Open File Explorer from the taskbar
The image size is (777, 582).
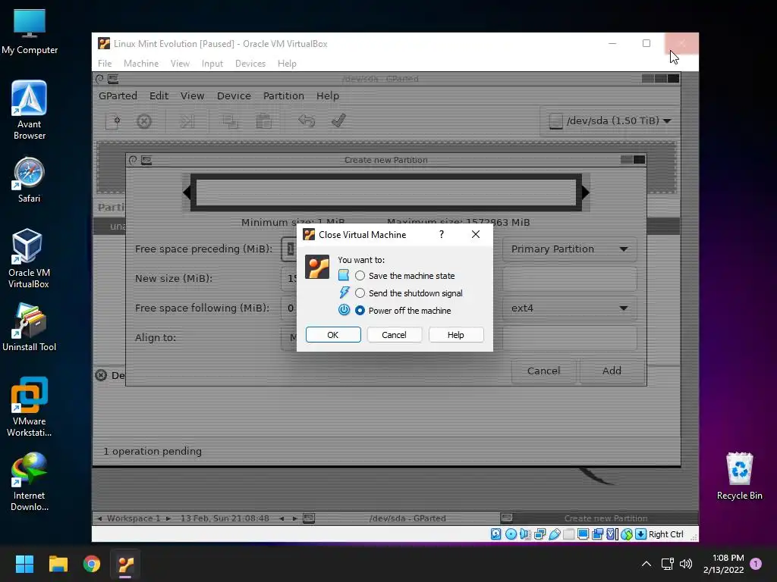pyautogui.click(x=58, y=564)
